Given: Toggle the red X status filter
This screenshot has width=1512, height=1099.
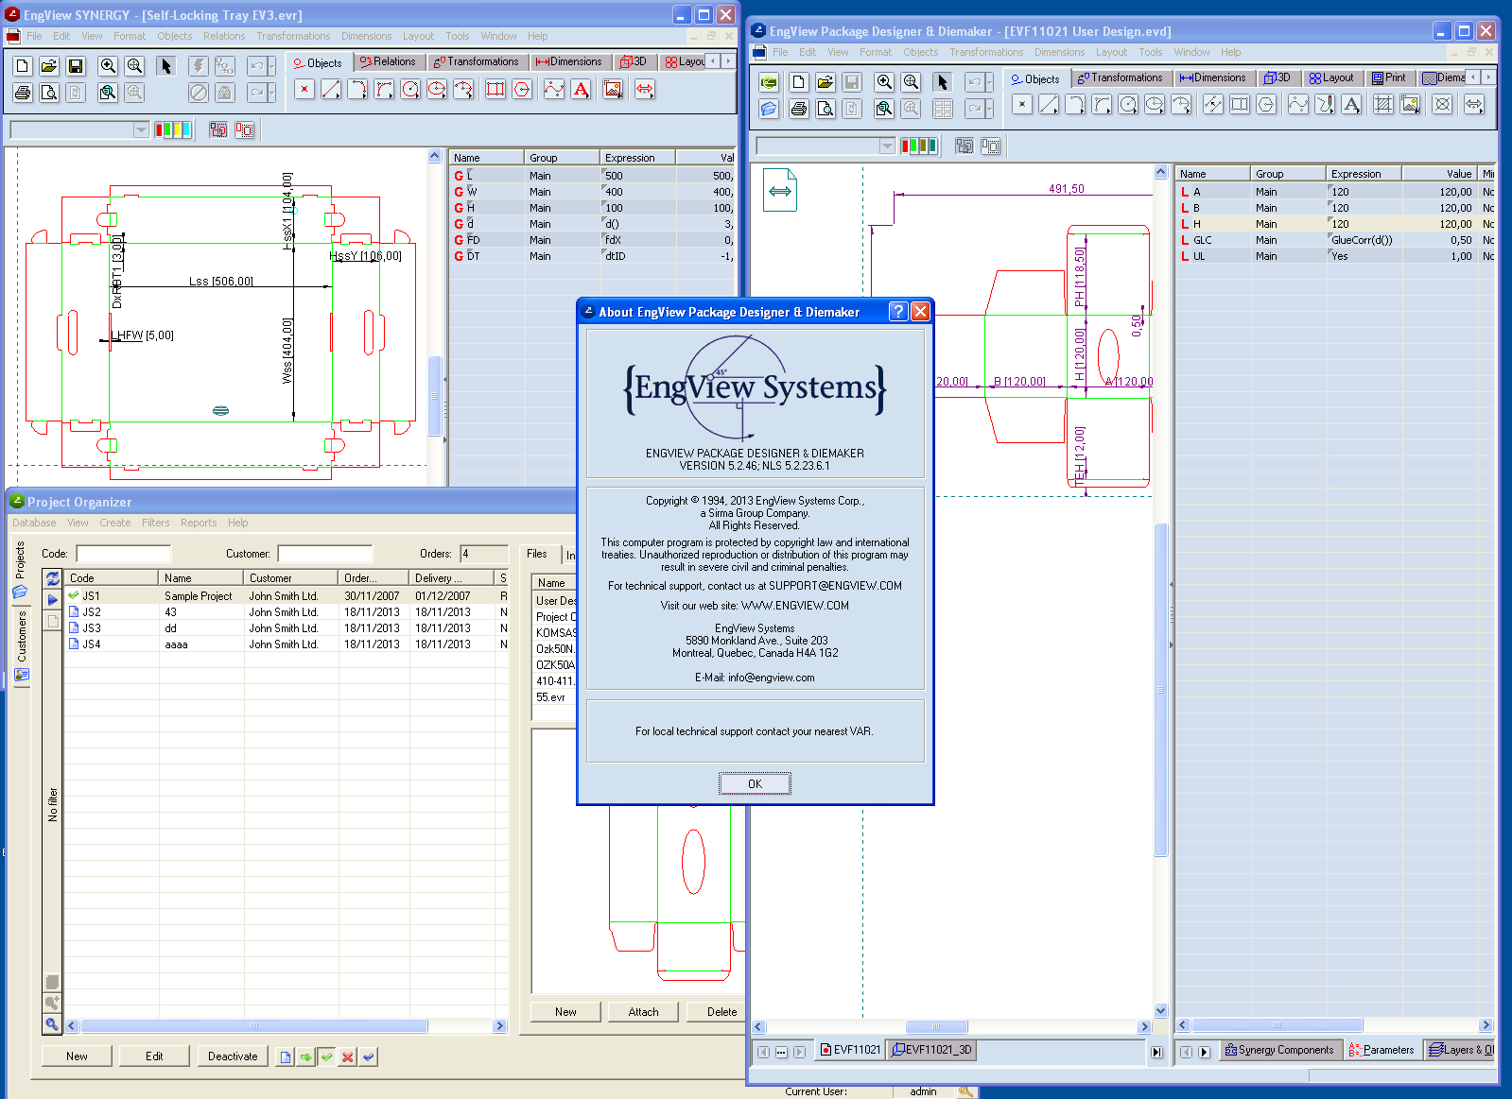Looking at the screenshot, I should 348,1057.
